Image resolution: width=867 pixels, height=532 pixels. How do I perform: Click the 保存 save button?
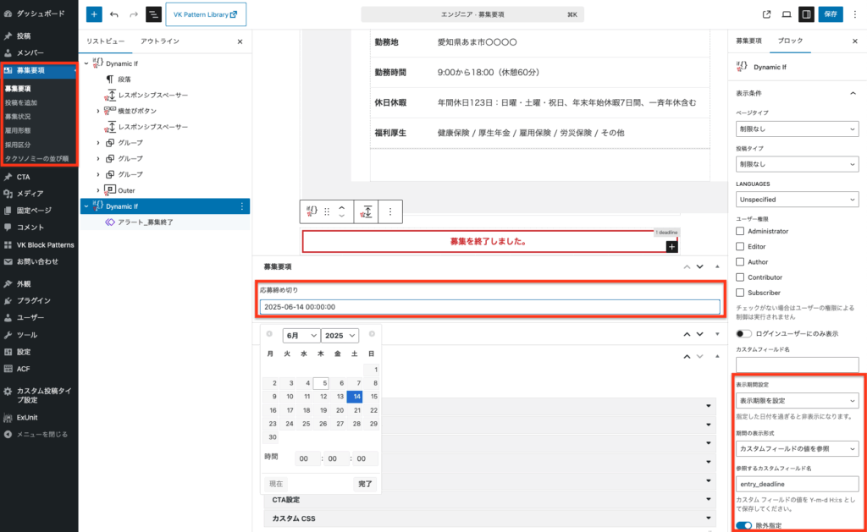pos(831,14)
